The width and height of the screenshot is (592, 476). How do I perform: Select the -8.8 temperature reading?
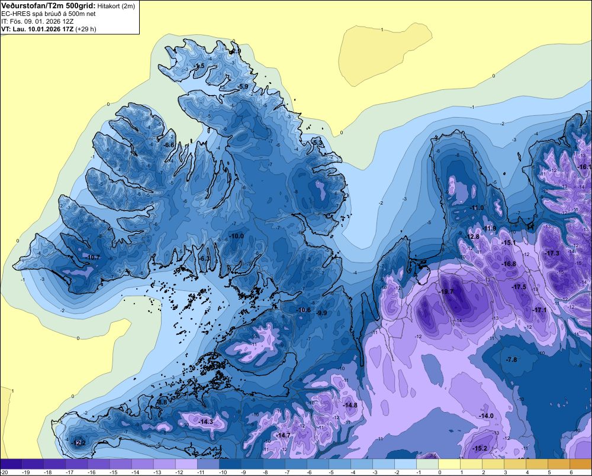(x=162, y=403)
